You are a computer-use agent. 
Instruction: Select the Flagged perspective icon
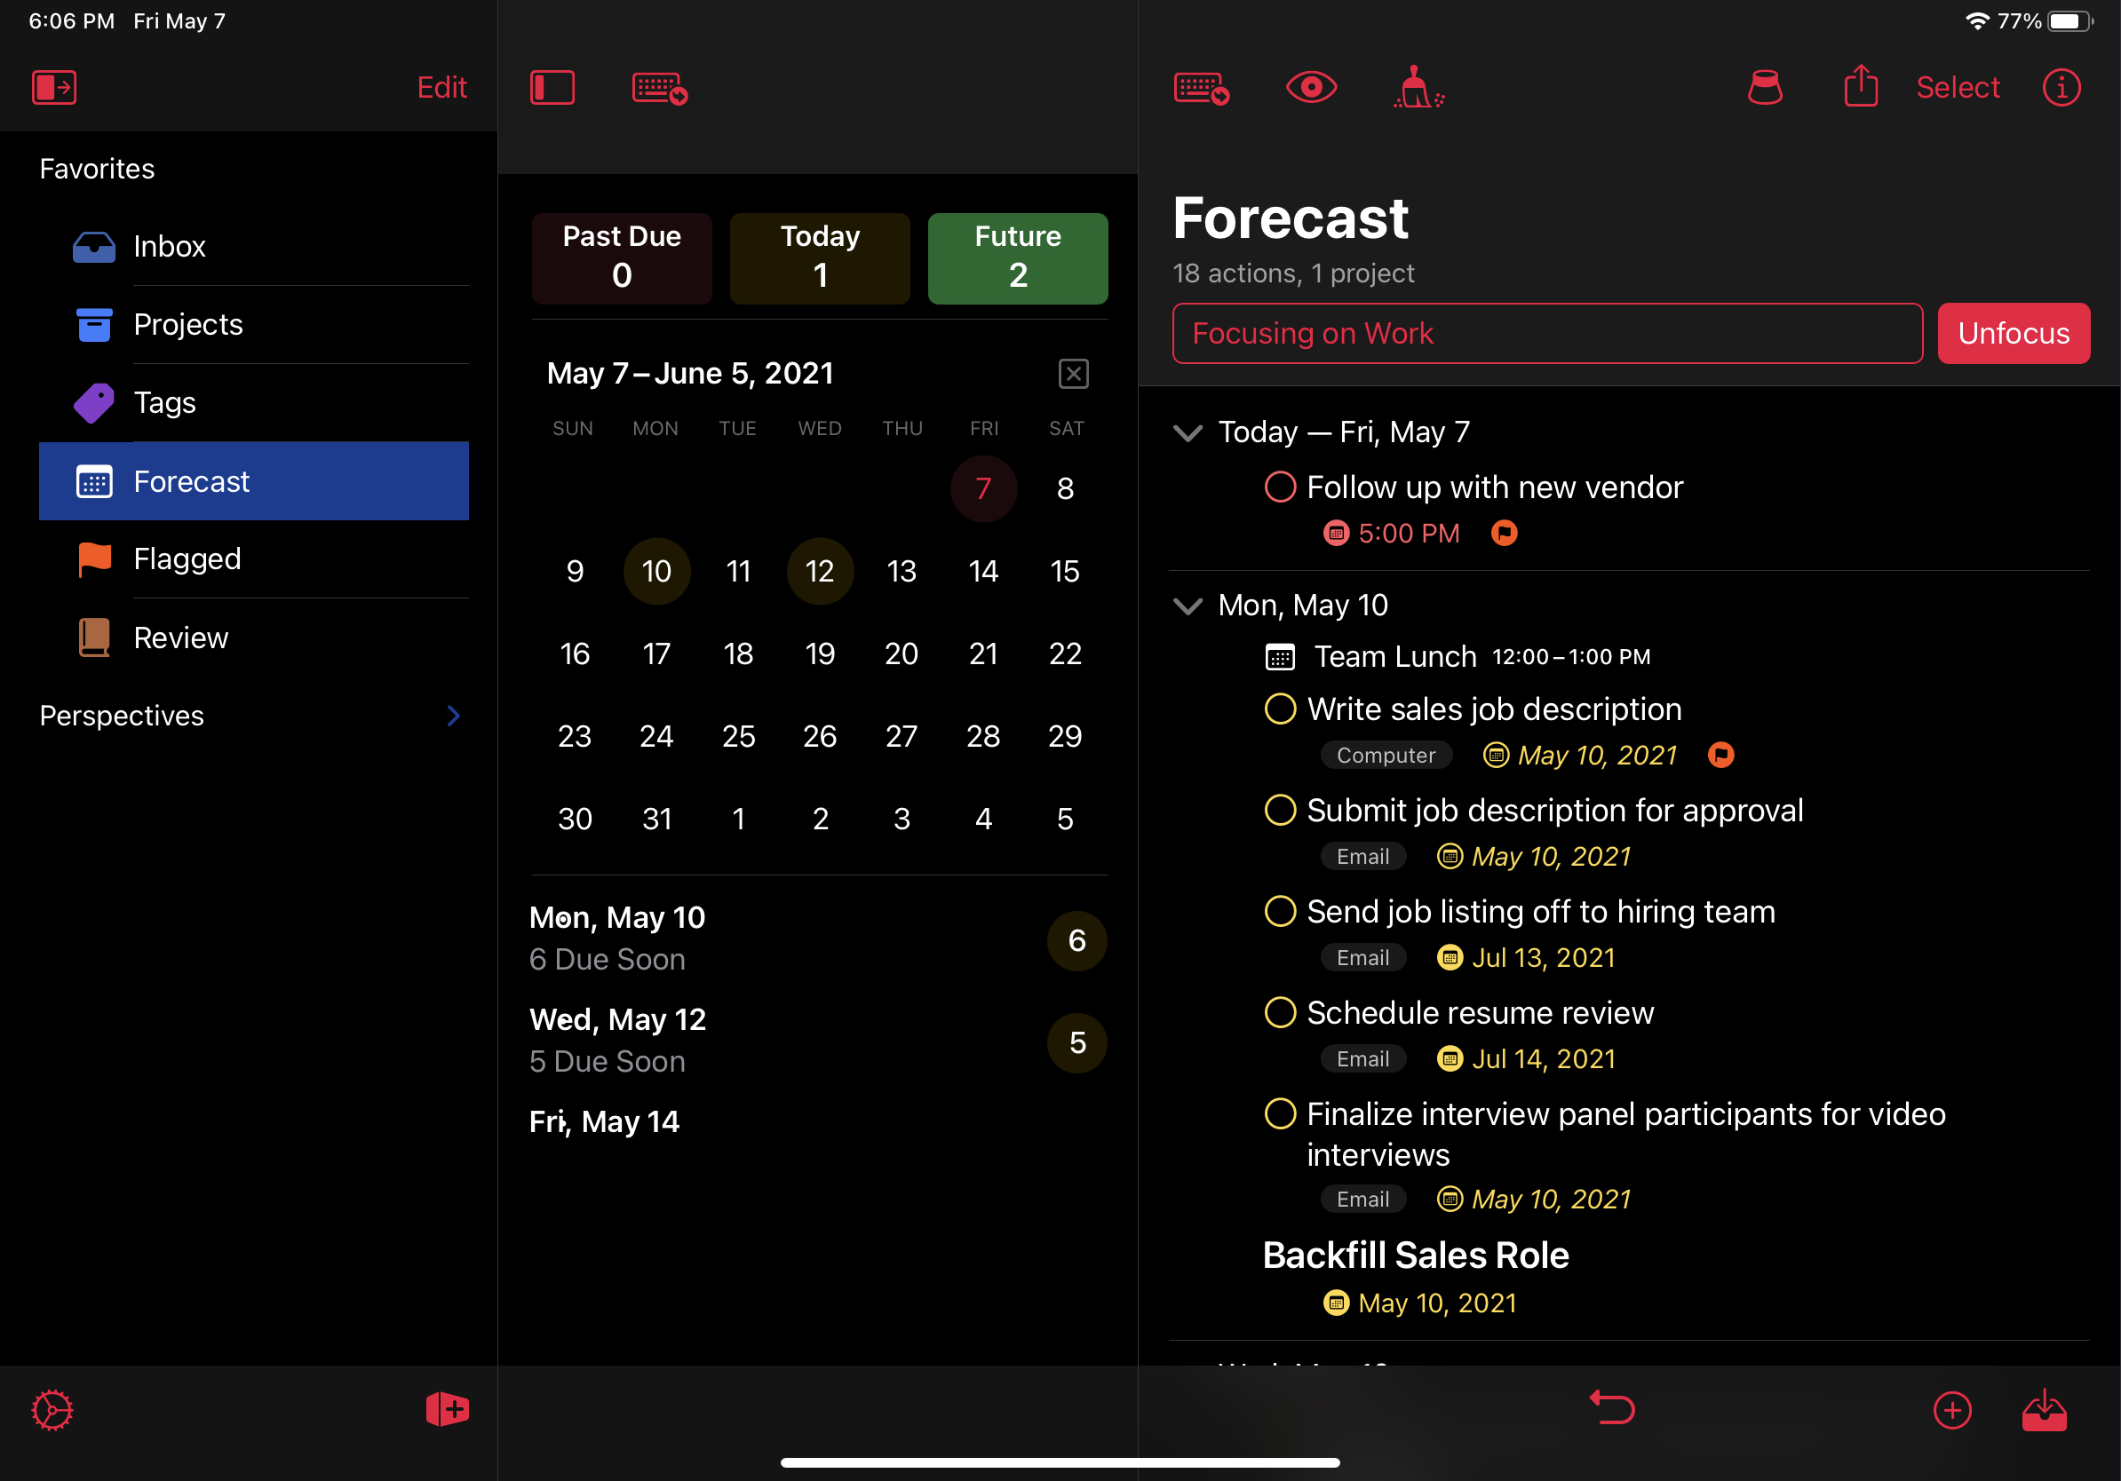[x=93, y=559]
